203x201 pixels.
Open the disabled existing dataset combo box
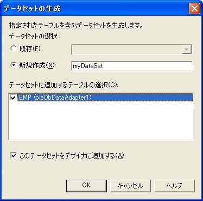click(131, 50)
